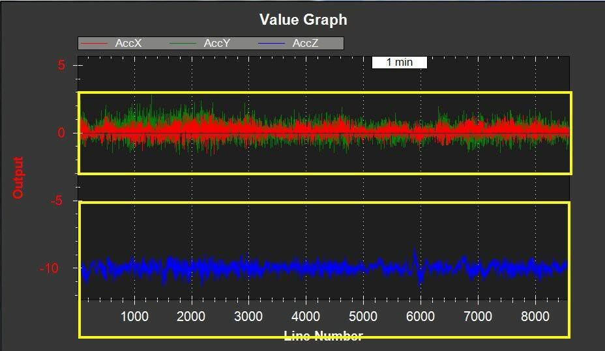The width and height of the screenshot is (605, 351).
Task: Click the -10 tick label on Y-axis
Action: pyautogui.click(x=55, y=268)
